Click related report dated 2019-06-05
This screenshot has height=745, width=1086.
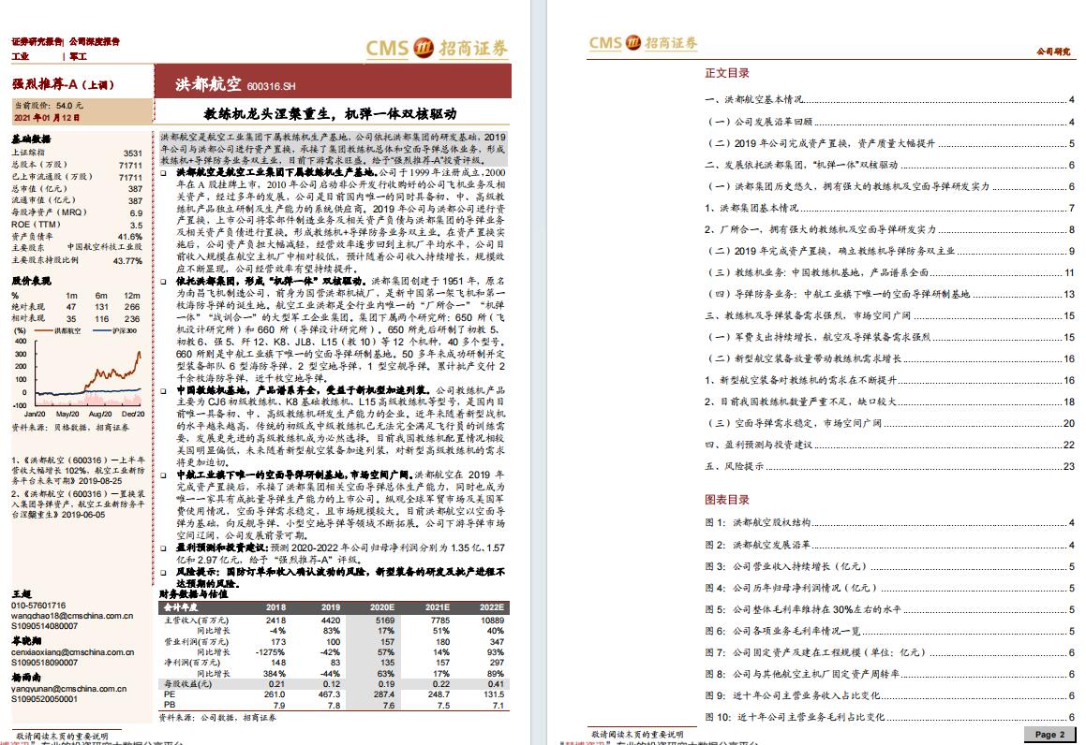tap(79, 504)
